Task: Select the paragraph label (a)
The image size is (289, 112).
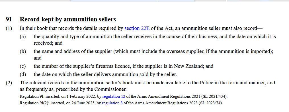Action: point(23,36)
